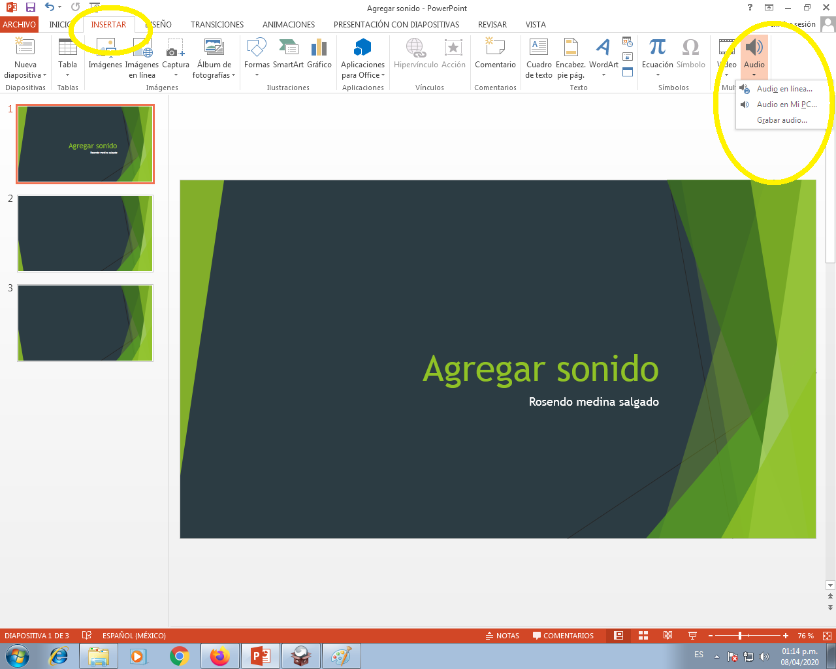Viewport: 836px width, 669px height.
Task: Open the ARCHIVO menu
Action: pyautogui.click(x=19, y=24)
